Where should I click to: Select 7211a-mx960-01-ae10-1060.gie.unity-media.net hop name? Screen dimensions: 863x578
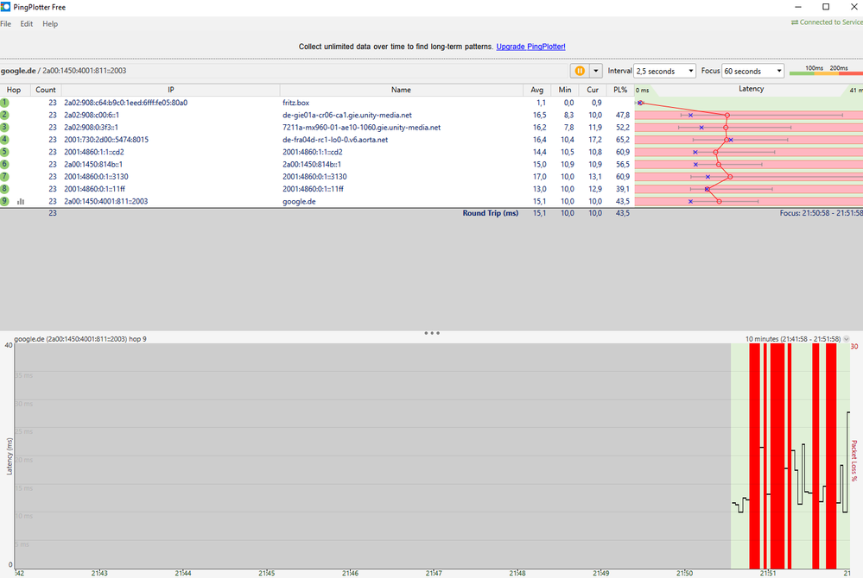[x=362, y=128]
